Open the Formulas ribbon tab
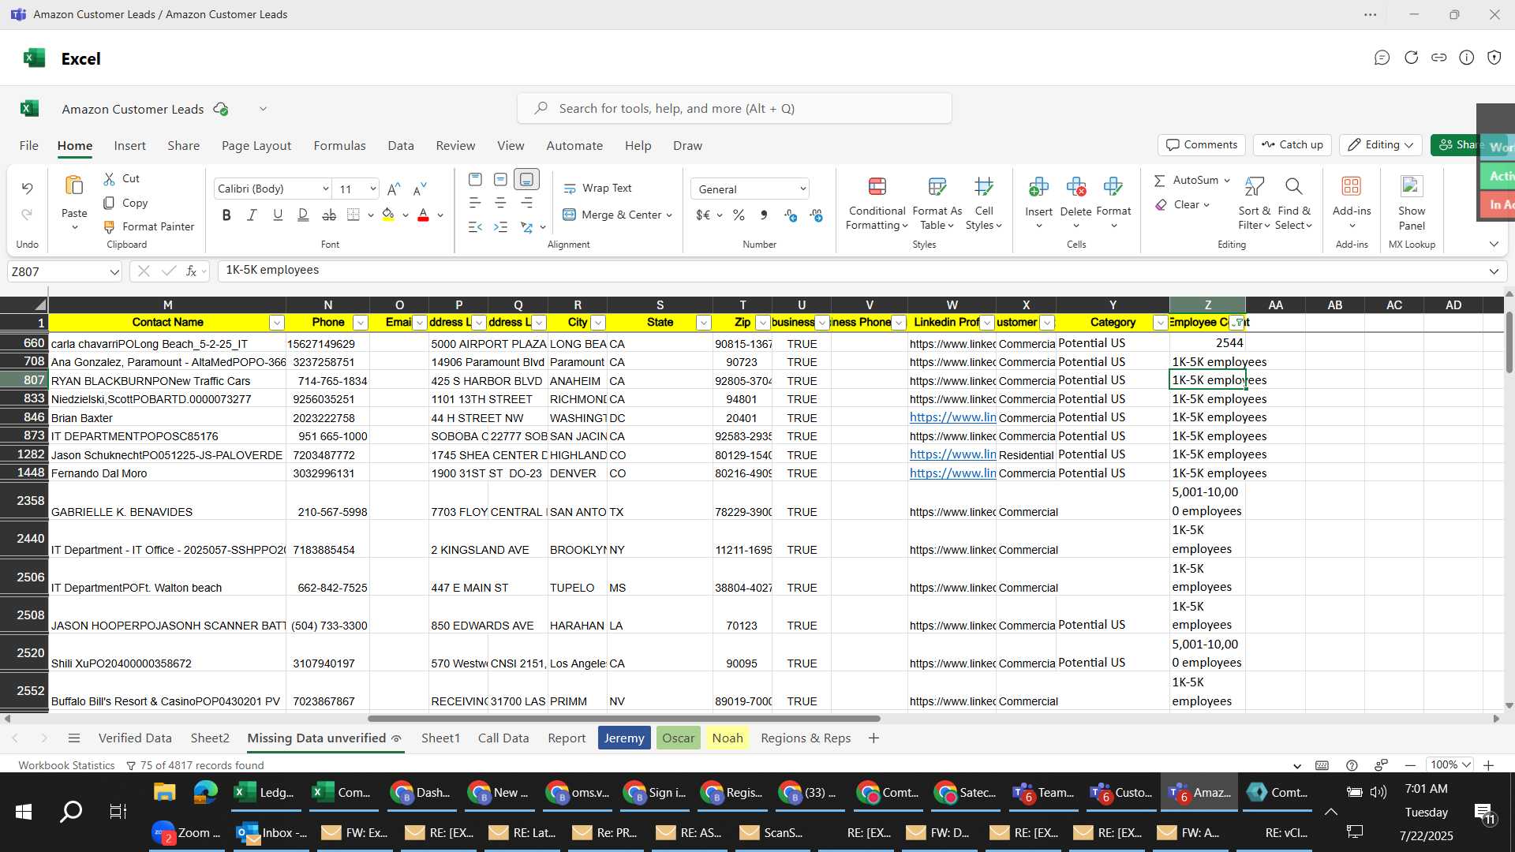 pos(339,146)
